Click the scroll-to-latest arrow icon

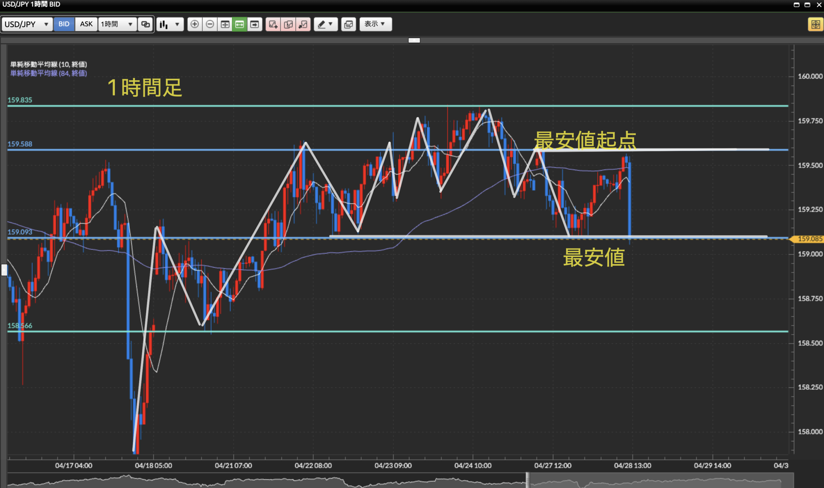(255, 24)
